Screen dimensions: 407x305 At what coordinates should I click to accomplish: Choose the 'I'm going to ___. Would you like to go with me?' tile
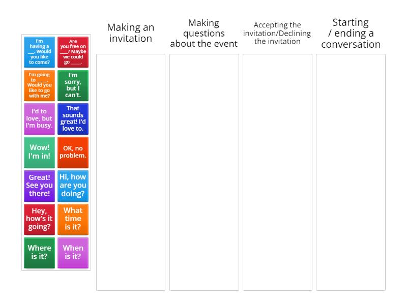[x=39, y=85]
